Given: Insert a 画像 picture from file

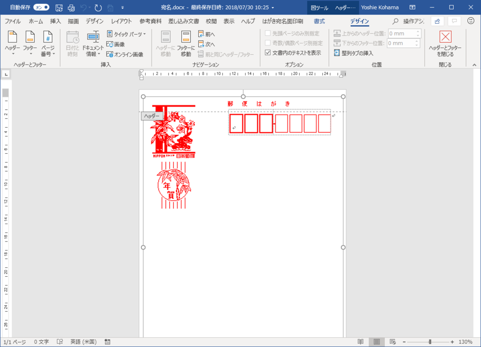Looking at the screenshot, I should (116, 44).
